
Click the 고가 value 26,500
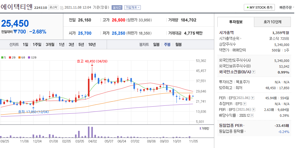[x=118, y=20]
